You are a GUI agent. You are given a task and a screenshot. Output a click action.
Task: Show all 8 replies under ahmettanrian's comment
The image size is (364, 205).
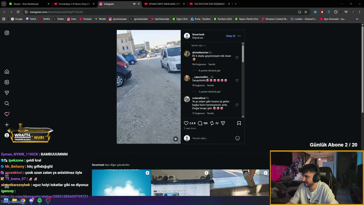pos(210,71)
